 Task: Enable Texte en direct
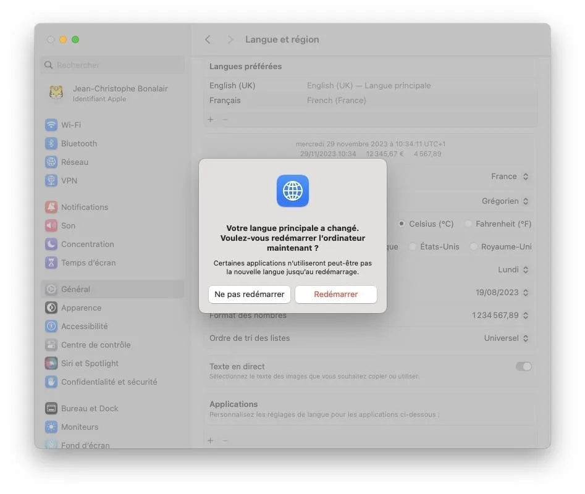[x=523, y=366]
